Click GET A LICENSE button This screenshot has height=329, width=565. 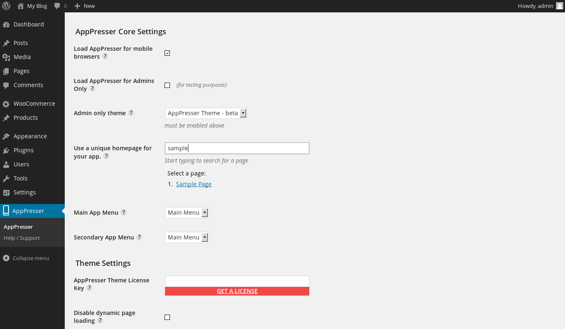point(237,291)
